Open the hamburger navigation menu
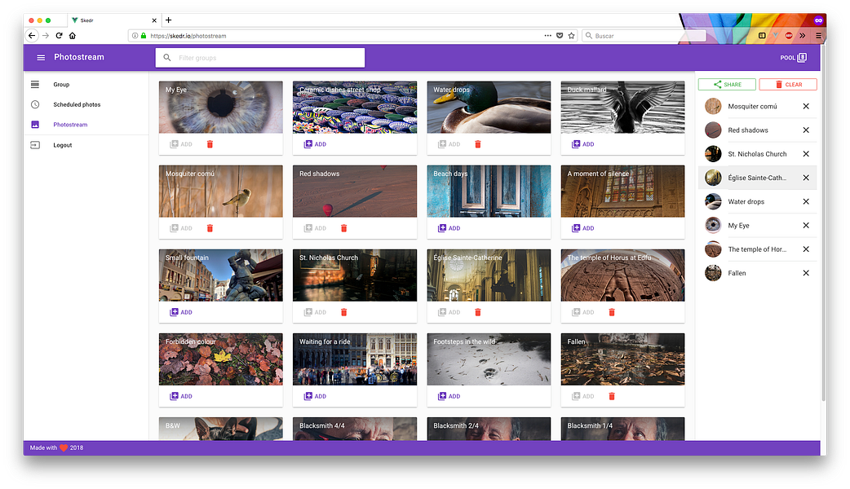Viewport: 850px width, 489px height. click(x=41, y=57)
